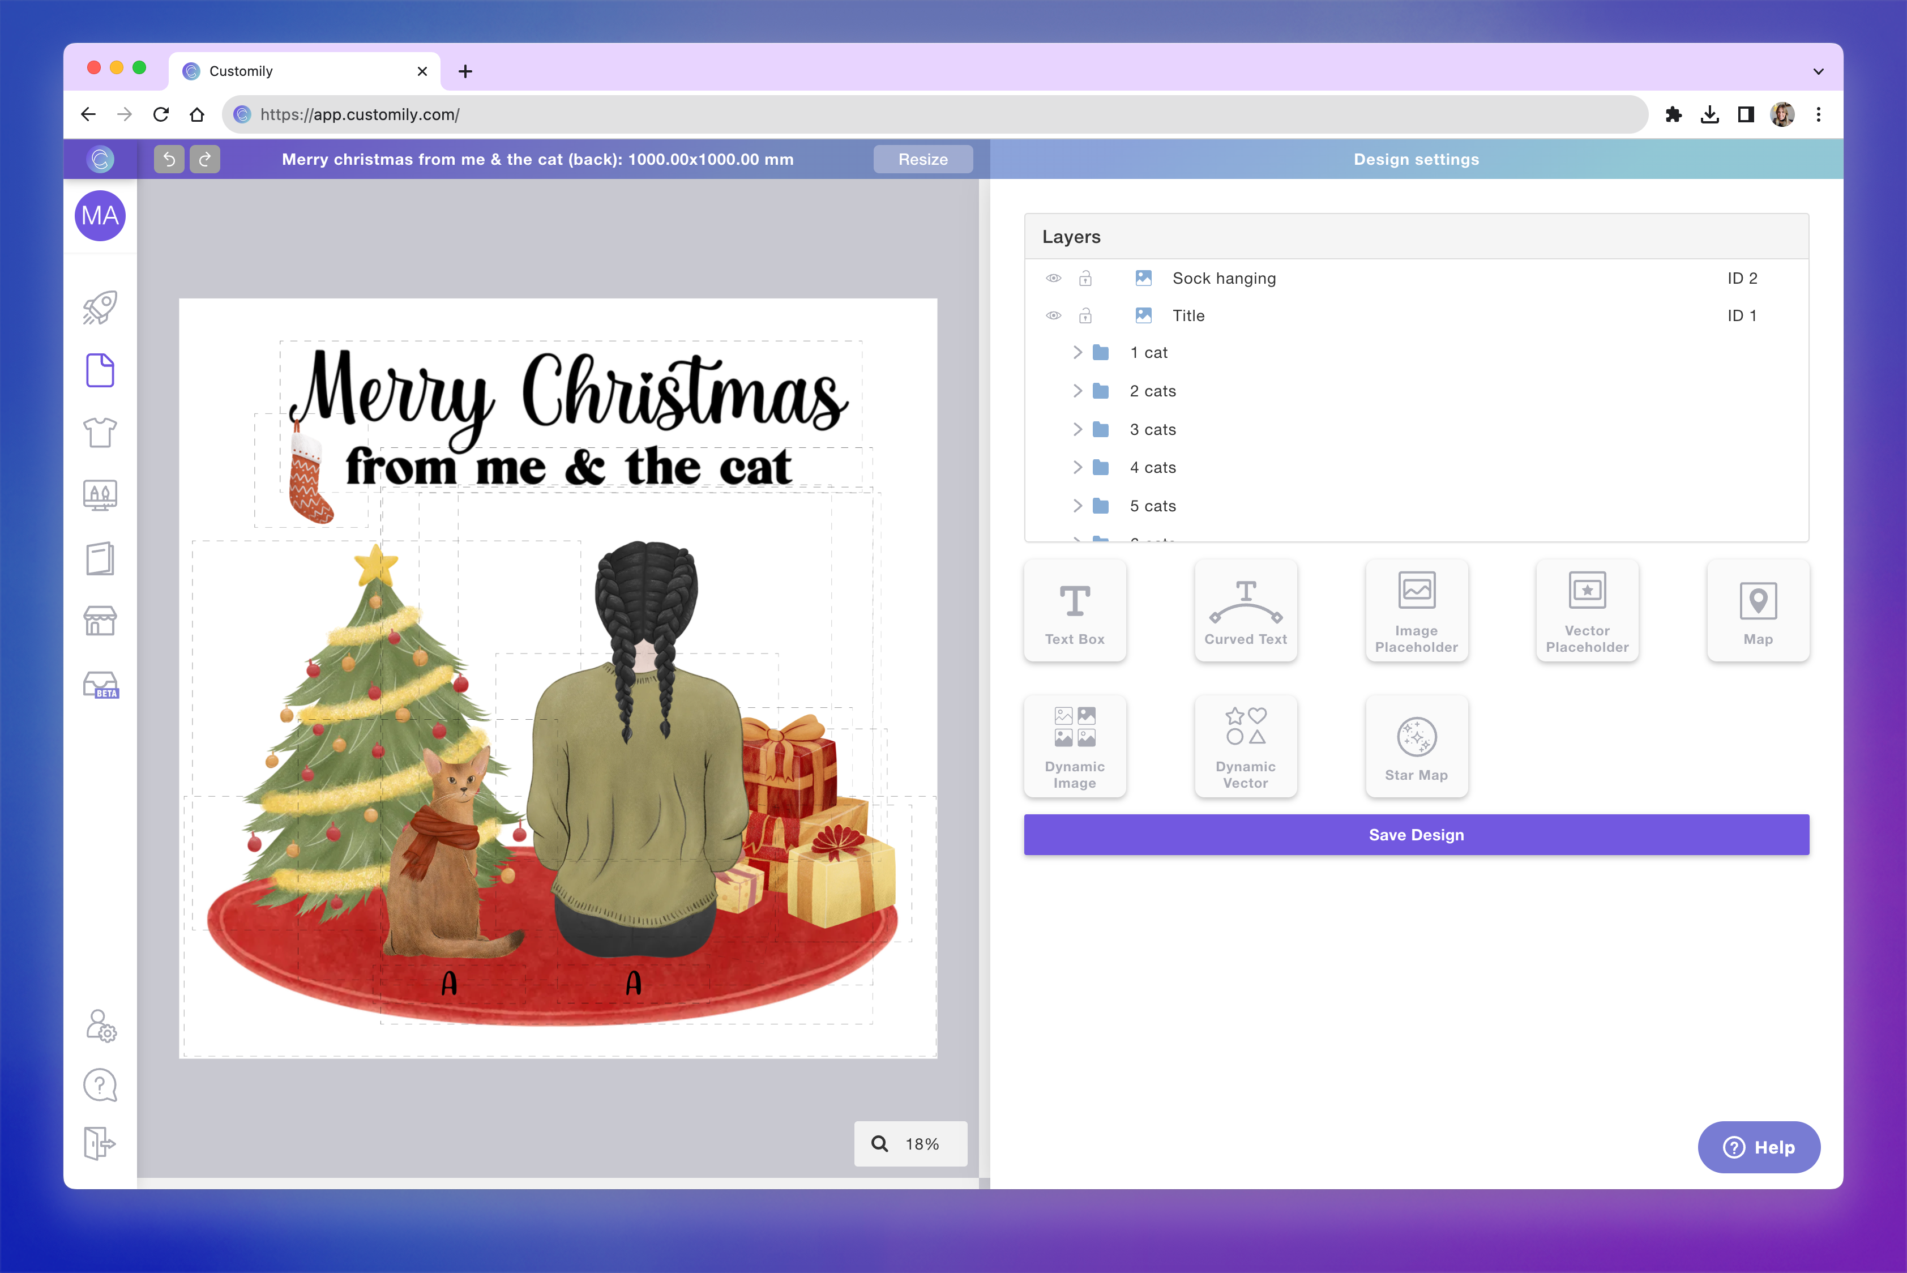Hide the Sock hanging layer

1053,279
